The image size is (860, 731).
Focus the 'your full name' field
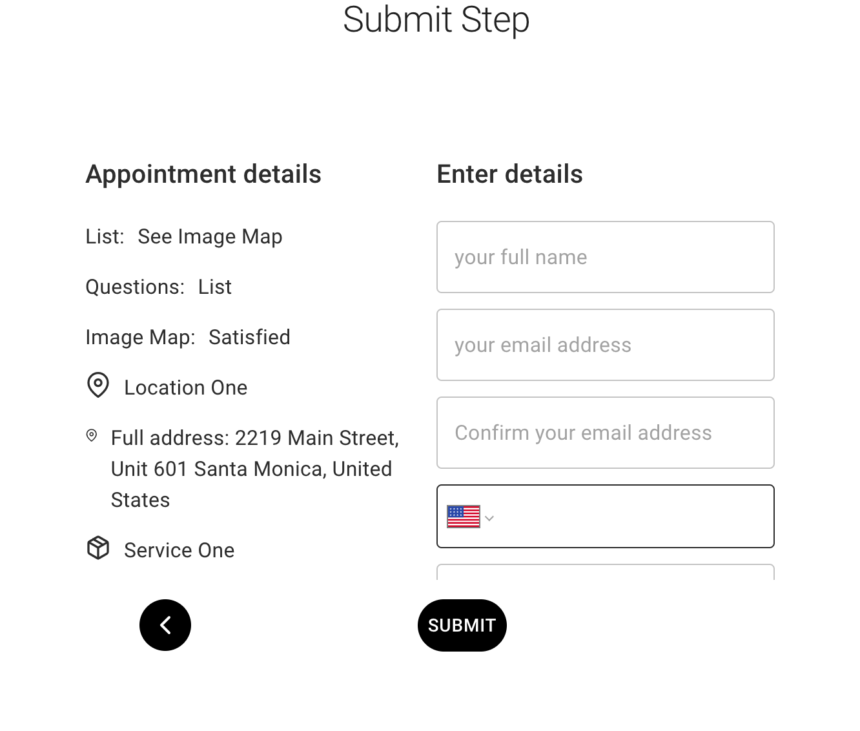(606, 257)
